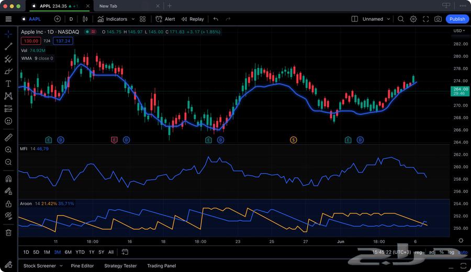Hide all drawings eye toggle
This screenshot has width=471, height=272.
(x=8, y=216)
